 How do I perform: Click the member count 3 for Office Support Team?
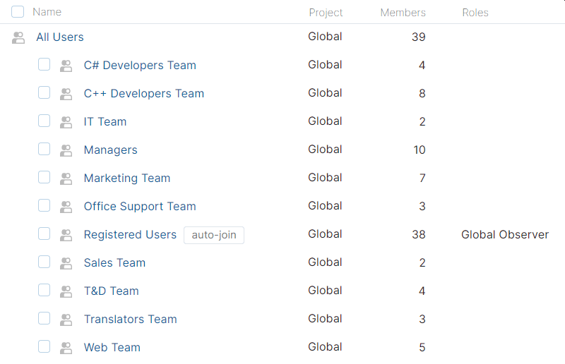(422, 206)
